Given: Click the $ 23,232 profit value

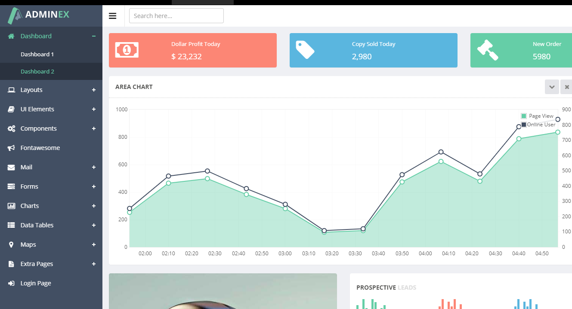Looking at the screenshot, I should 186,56.
